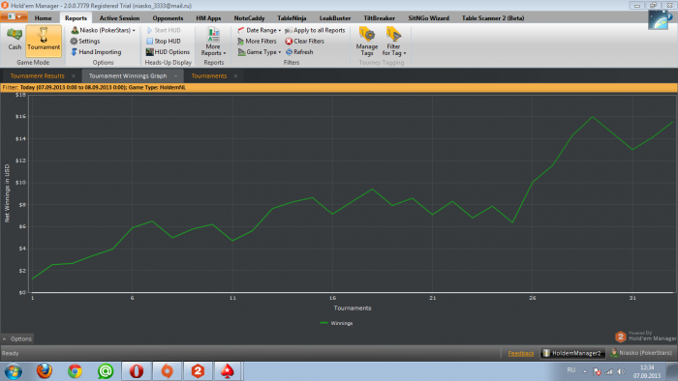678x381 pixels.
Task: Close the Tournament Results tab
Action: pos(73,76)
